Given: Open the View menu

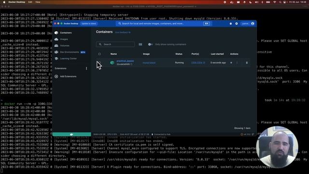Looking at the screenshot, I should coord(38,2).
